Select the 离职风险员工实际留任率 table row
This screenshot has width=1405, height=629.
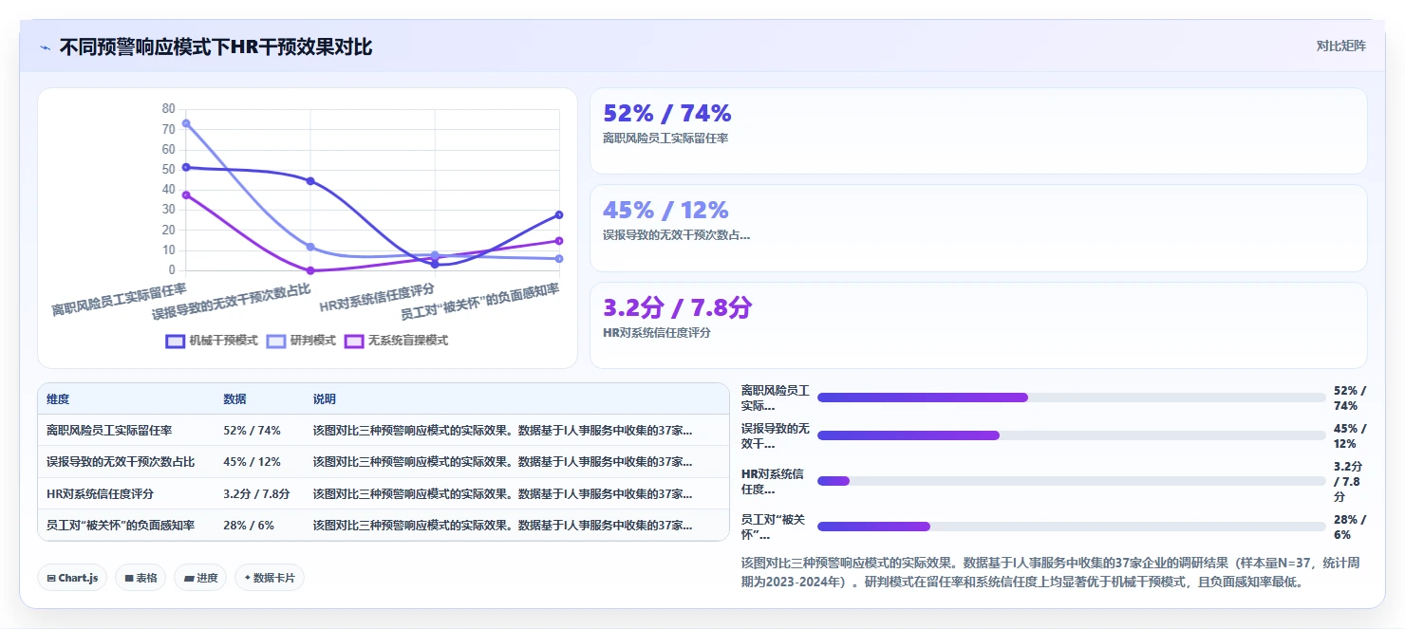pos(384,431)
